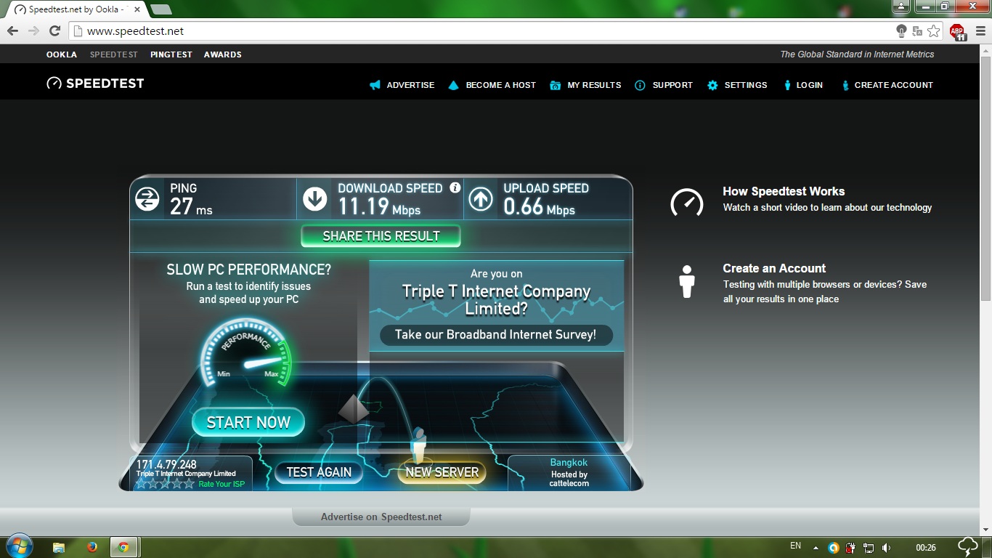
Task: Open the Chrome hamburger menu
Action: coord(980,31)
